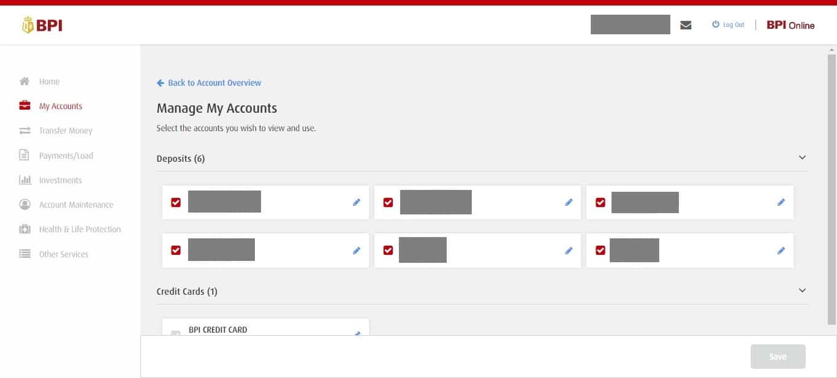
Task: Open messages via the envelope icon
Action: [x=686, y=25]
